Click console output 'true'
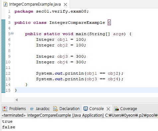Screen dimensions: 158x131 (7, 122)
